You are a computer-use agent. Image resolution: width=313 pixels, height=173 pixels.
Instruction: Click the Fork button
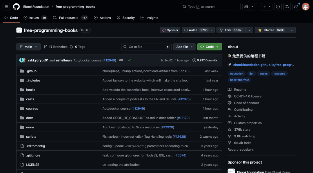click(x=231, y=30)
